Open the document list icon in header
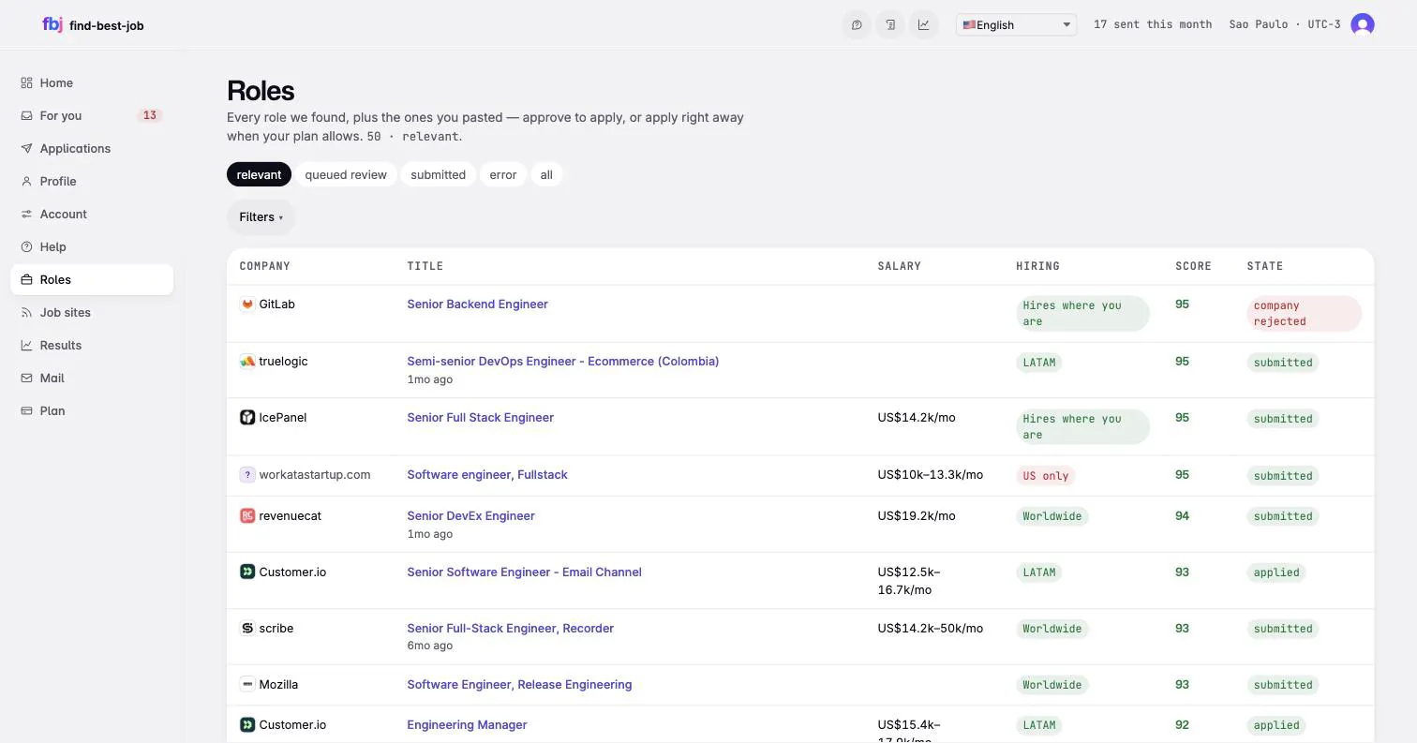1417x743 pixels. tap(890, 25)
